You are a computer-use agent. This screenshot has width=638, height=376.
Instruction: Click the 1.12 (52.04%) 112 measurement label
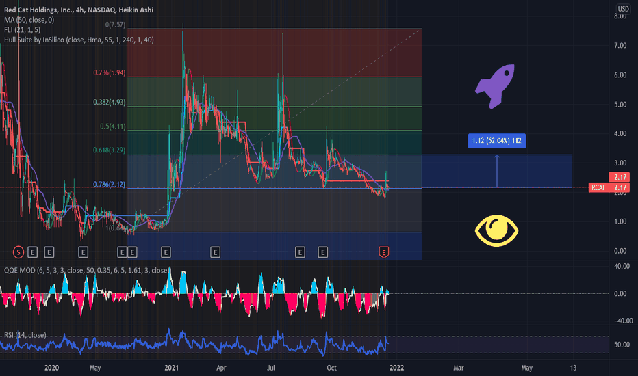[496, 141]
